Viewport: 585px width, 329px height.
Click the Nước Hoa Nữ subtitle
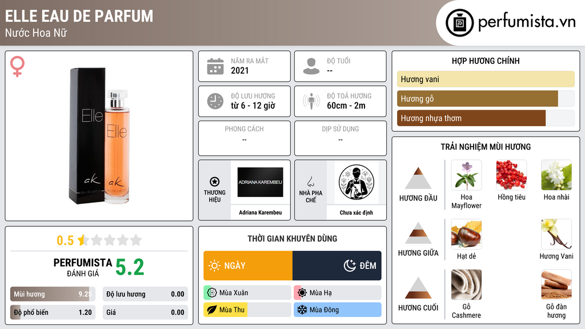36,33
